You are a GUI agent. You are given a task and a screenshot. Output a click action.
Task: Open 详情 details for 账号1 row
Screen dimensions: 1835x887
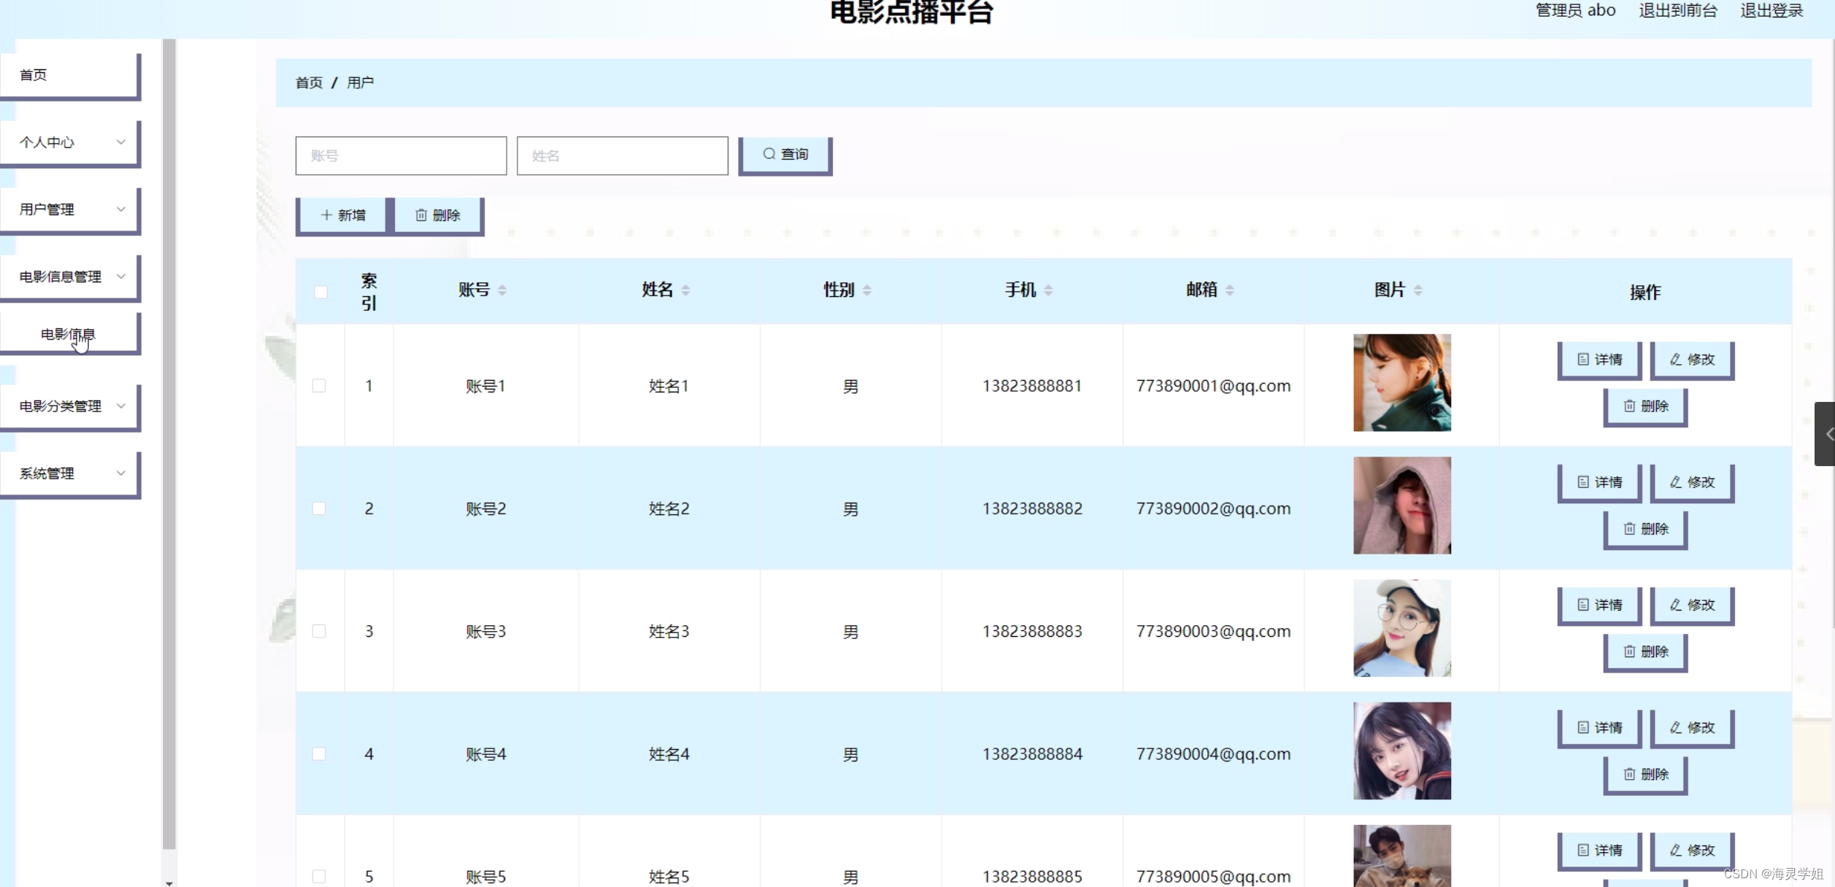[x=1599, y=360]
